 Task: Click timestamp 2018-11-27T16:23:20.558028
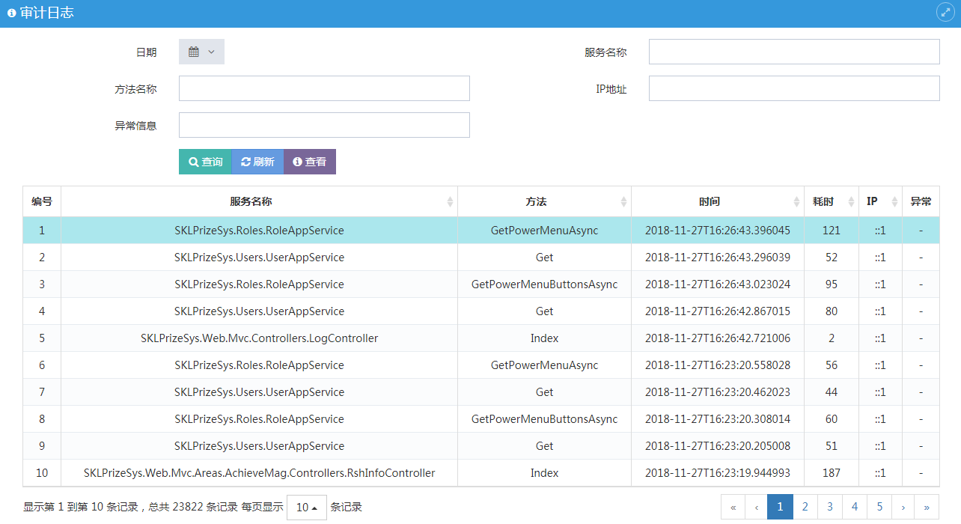tap(718, 365)
